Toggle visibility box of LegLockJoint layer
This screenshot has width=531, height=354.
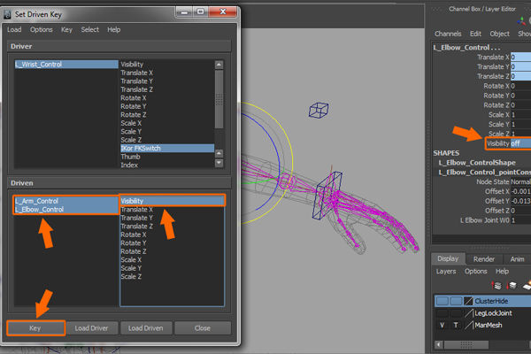442,313
